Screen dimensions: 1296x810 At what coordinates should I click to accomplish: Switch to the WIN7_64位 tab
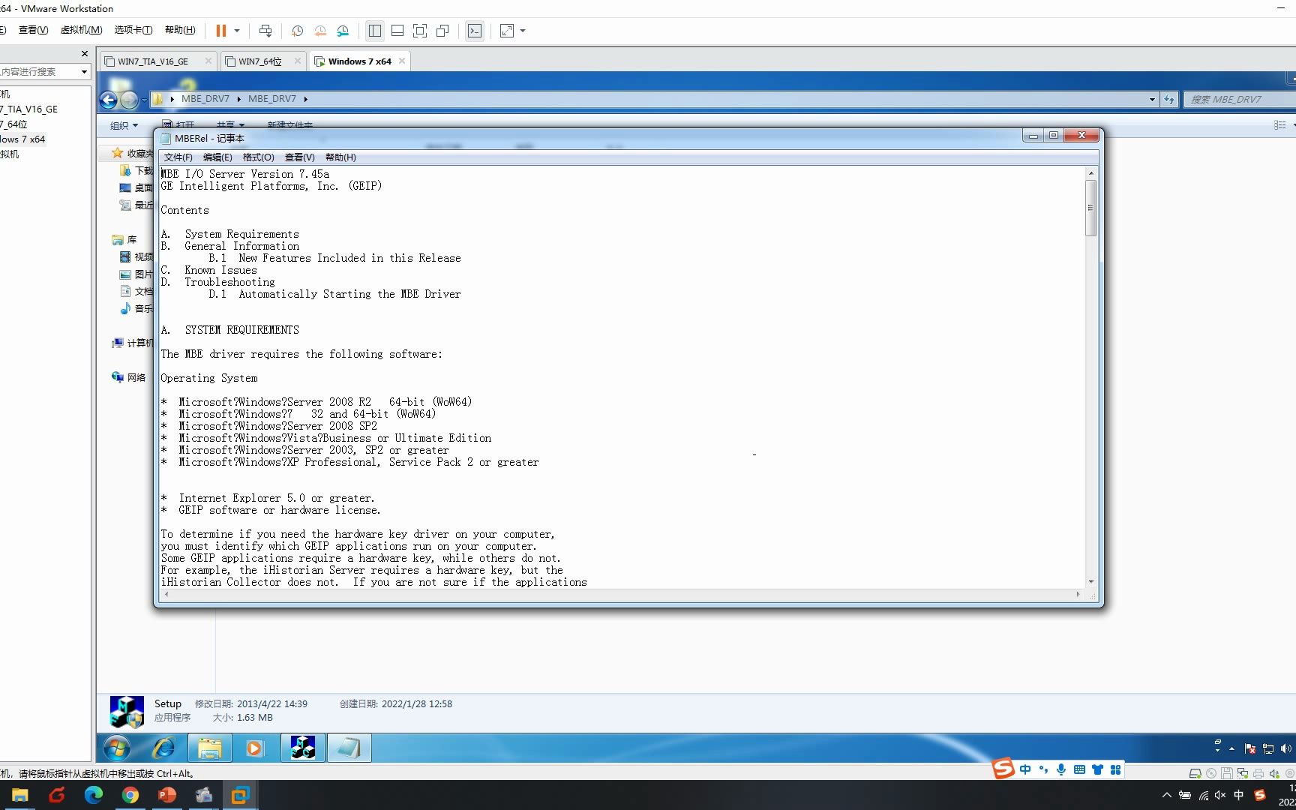[x=260, y=61]
